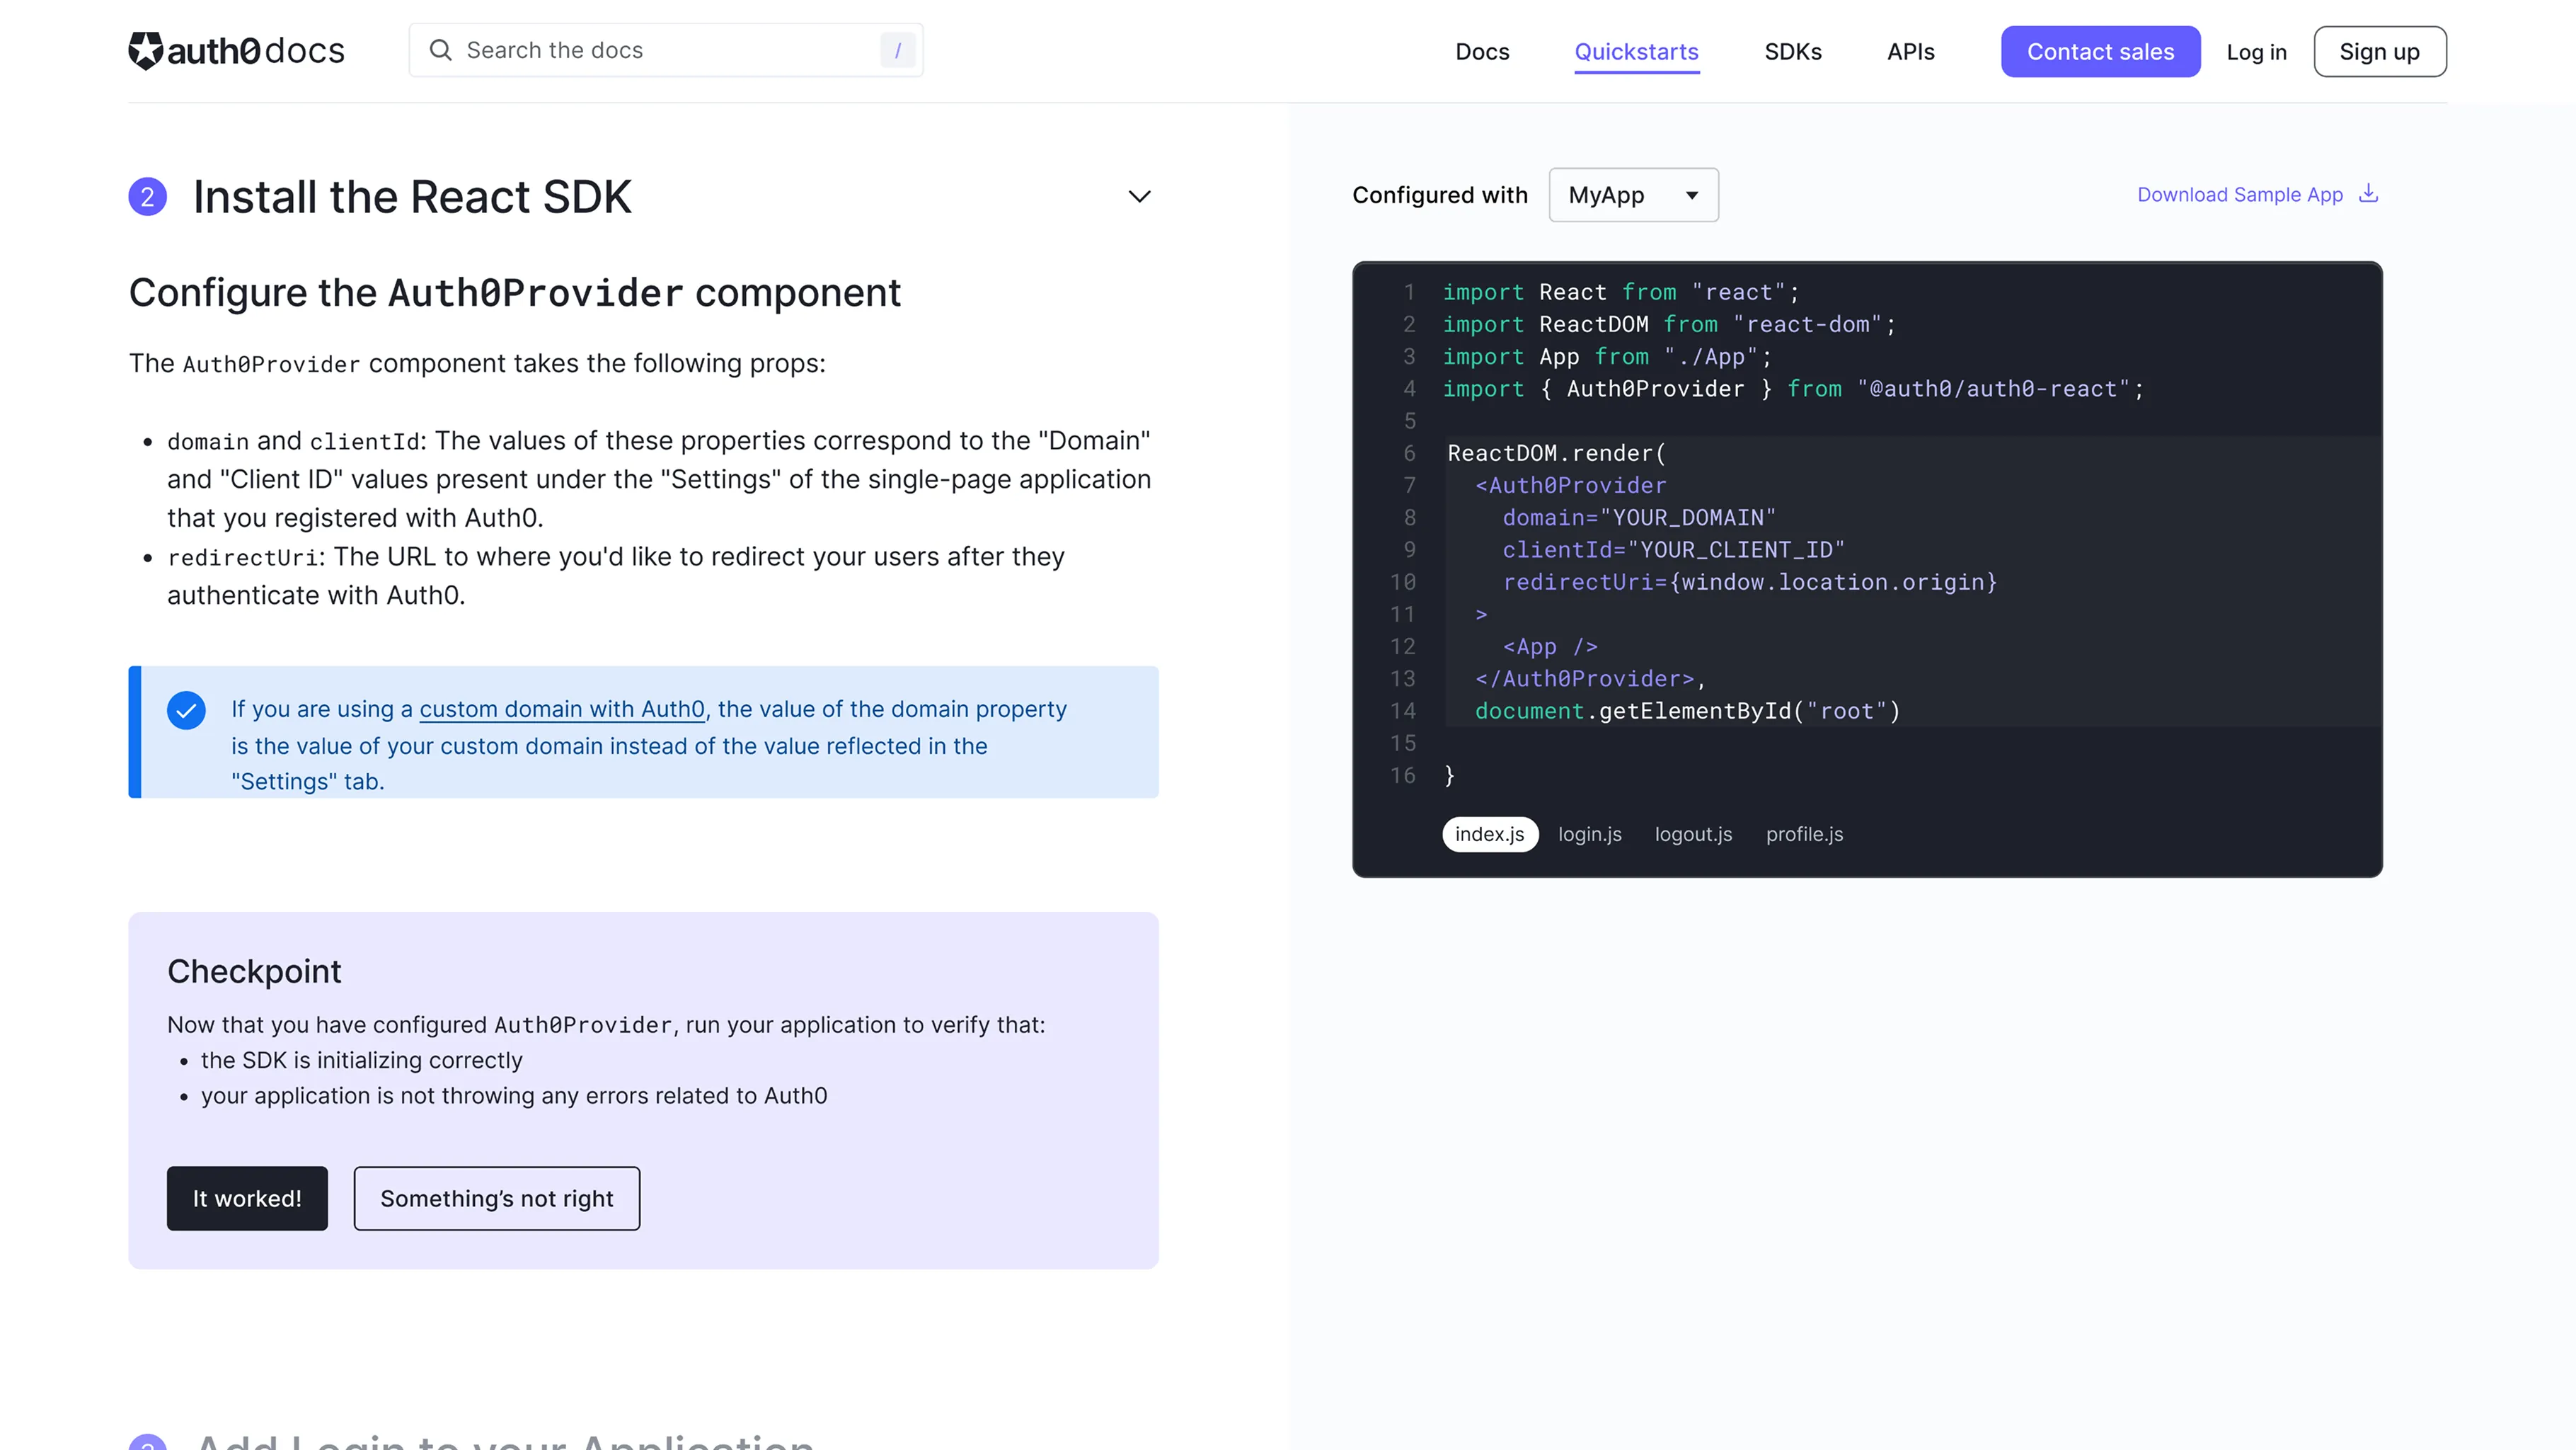Click code line clientId="YOUR_CLIENT_ID"
The image size is (2576, 1450).
[x=1673, y=549]
